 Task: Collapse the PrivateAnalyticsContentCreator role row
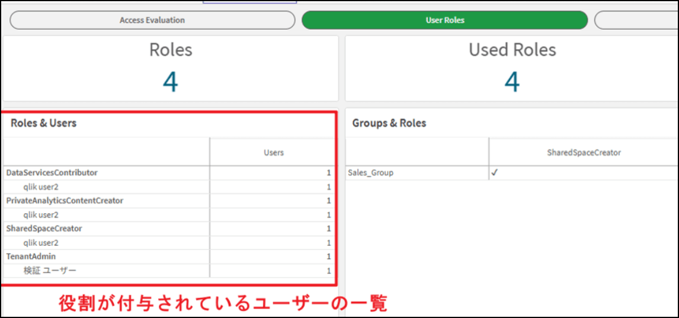(x=65, y=201)
